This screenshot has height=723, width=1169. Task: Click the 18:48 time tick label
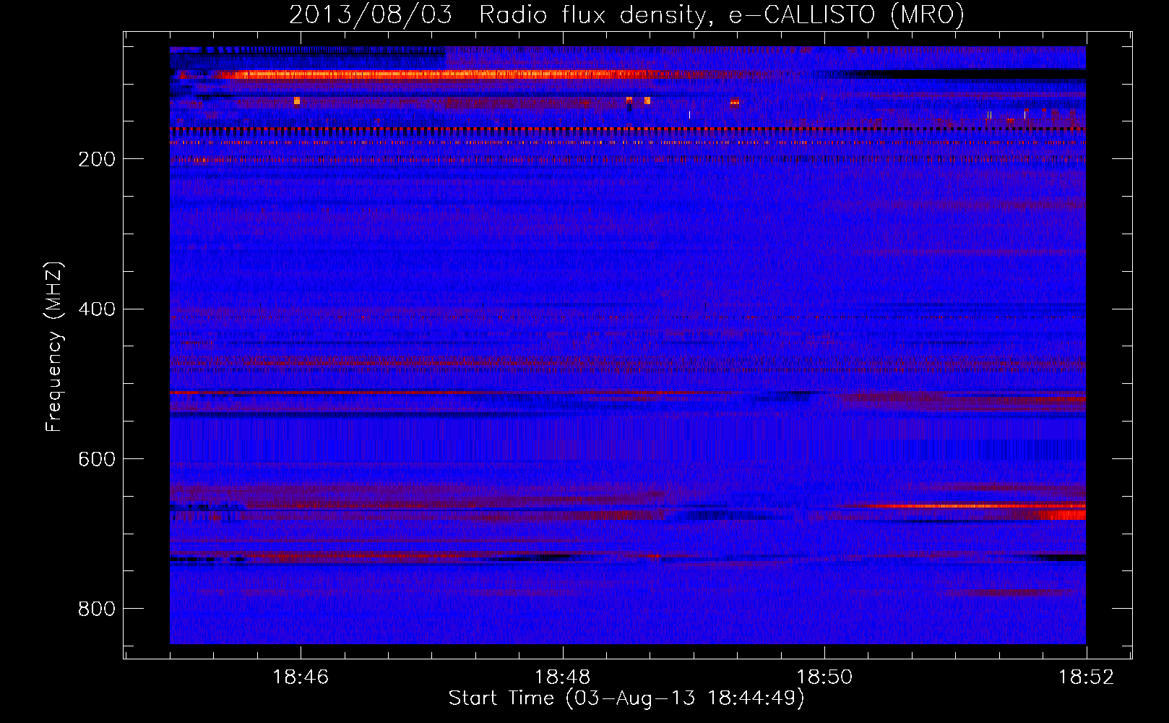click(562, 677)
